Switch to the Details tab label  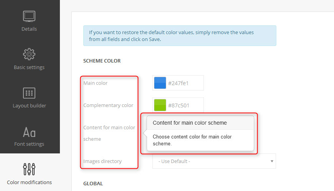point(29,29)
